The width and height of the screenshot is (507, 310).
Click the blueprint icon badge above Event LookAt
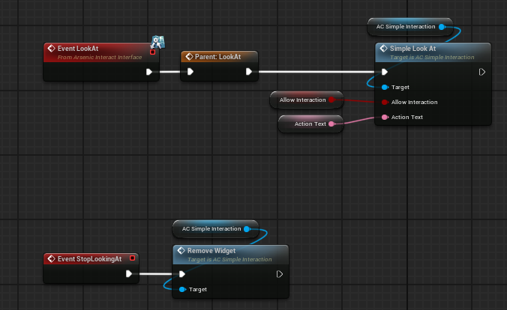(x=158, y=42)
